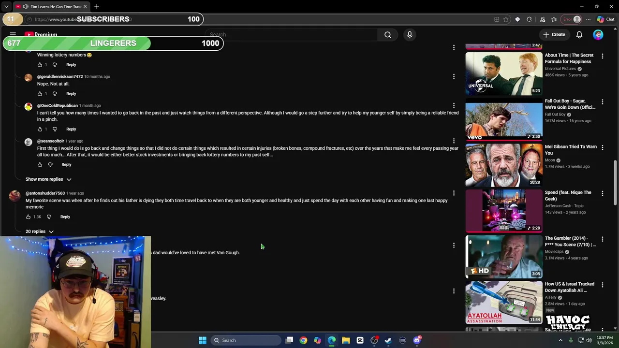The height and width of the screenshot is (348, 619).
Task: Open Mel Gibson Tried To Warn thumbnail
Action: [504, 165]
